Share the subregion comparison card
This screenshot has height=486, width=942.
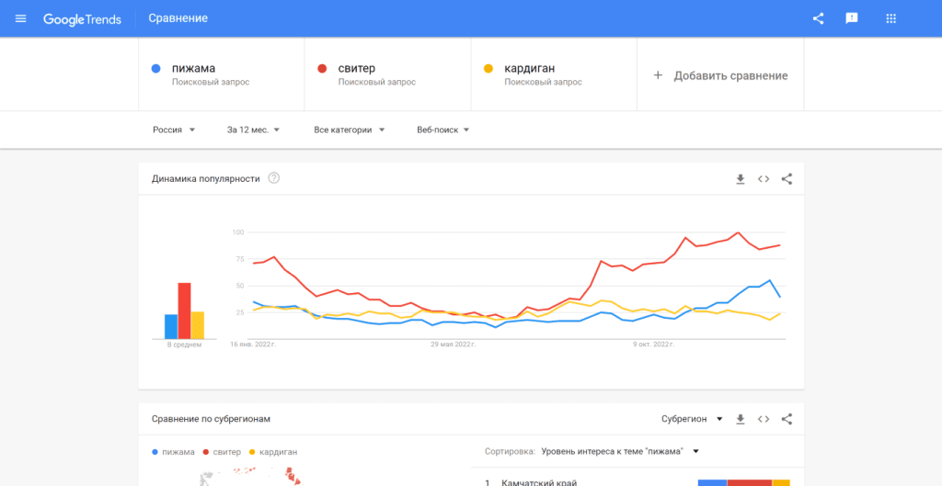coord(787,419)
